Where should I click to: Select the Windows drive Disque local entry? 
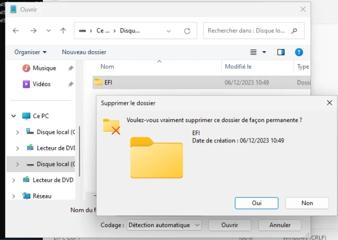click(x=55, y=132)
